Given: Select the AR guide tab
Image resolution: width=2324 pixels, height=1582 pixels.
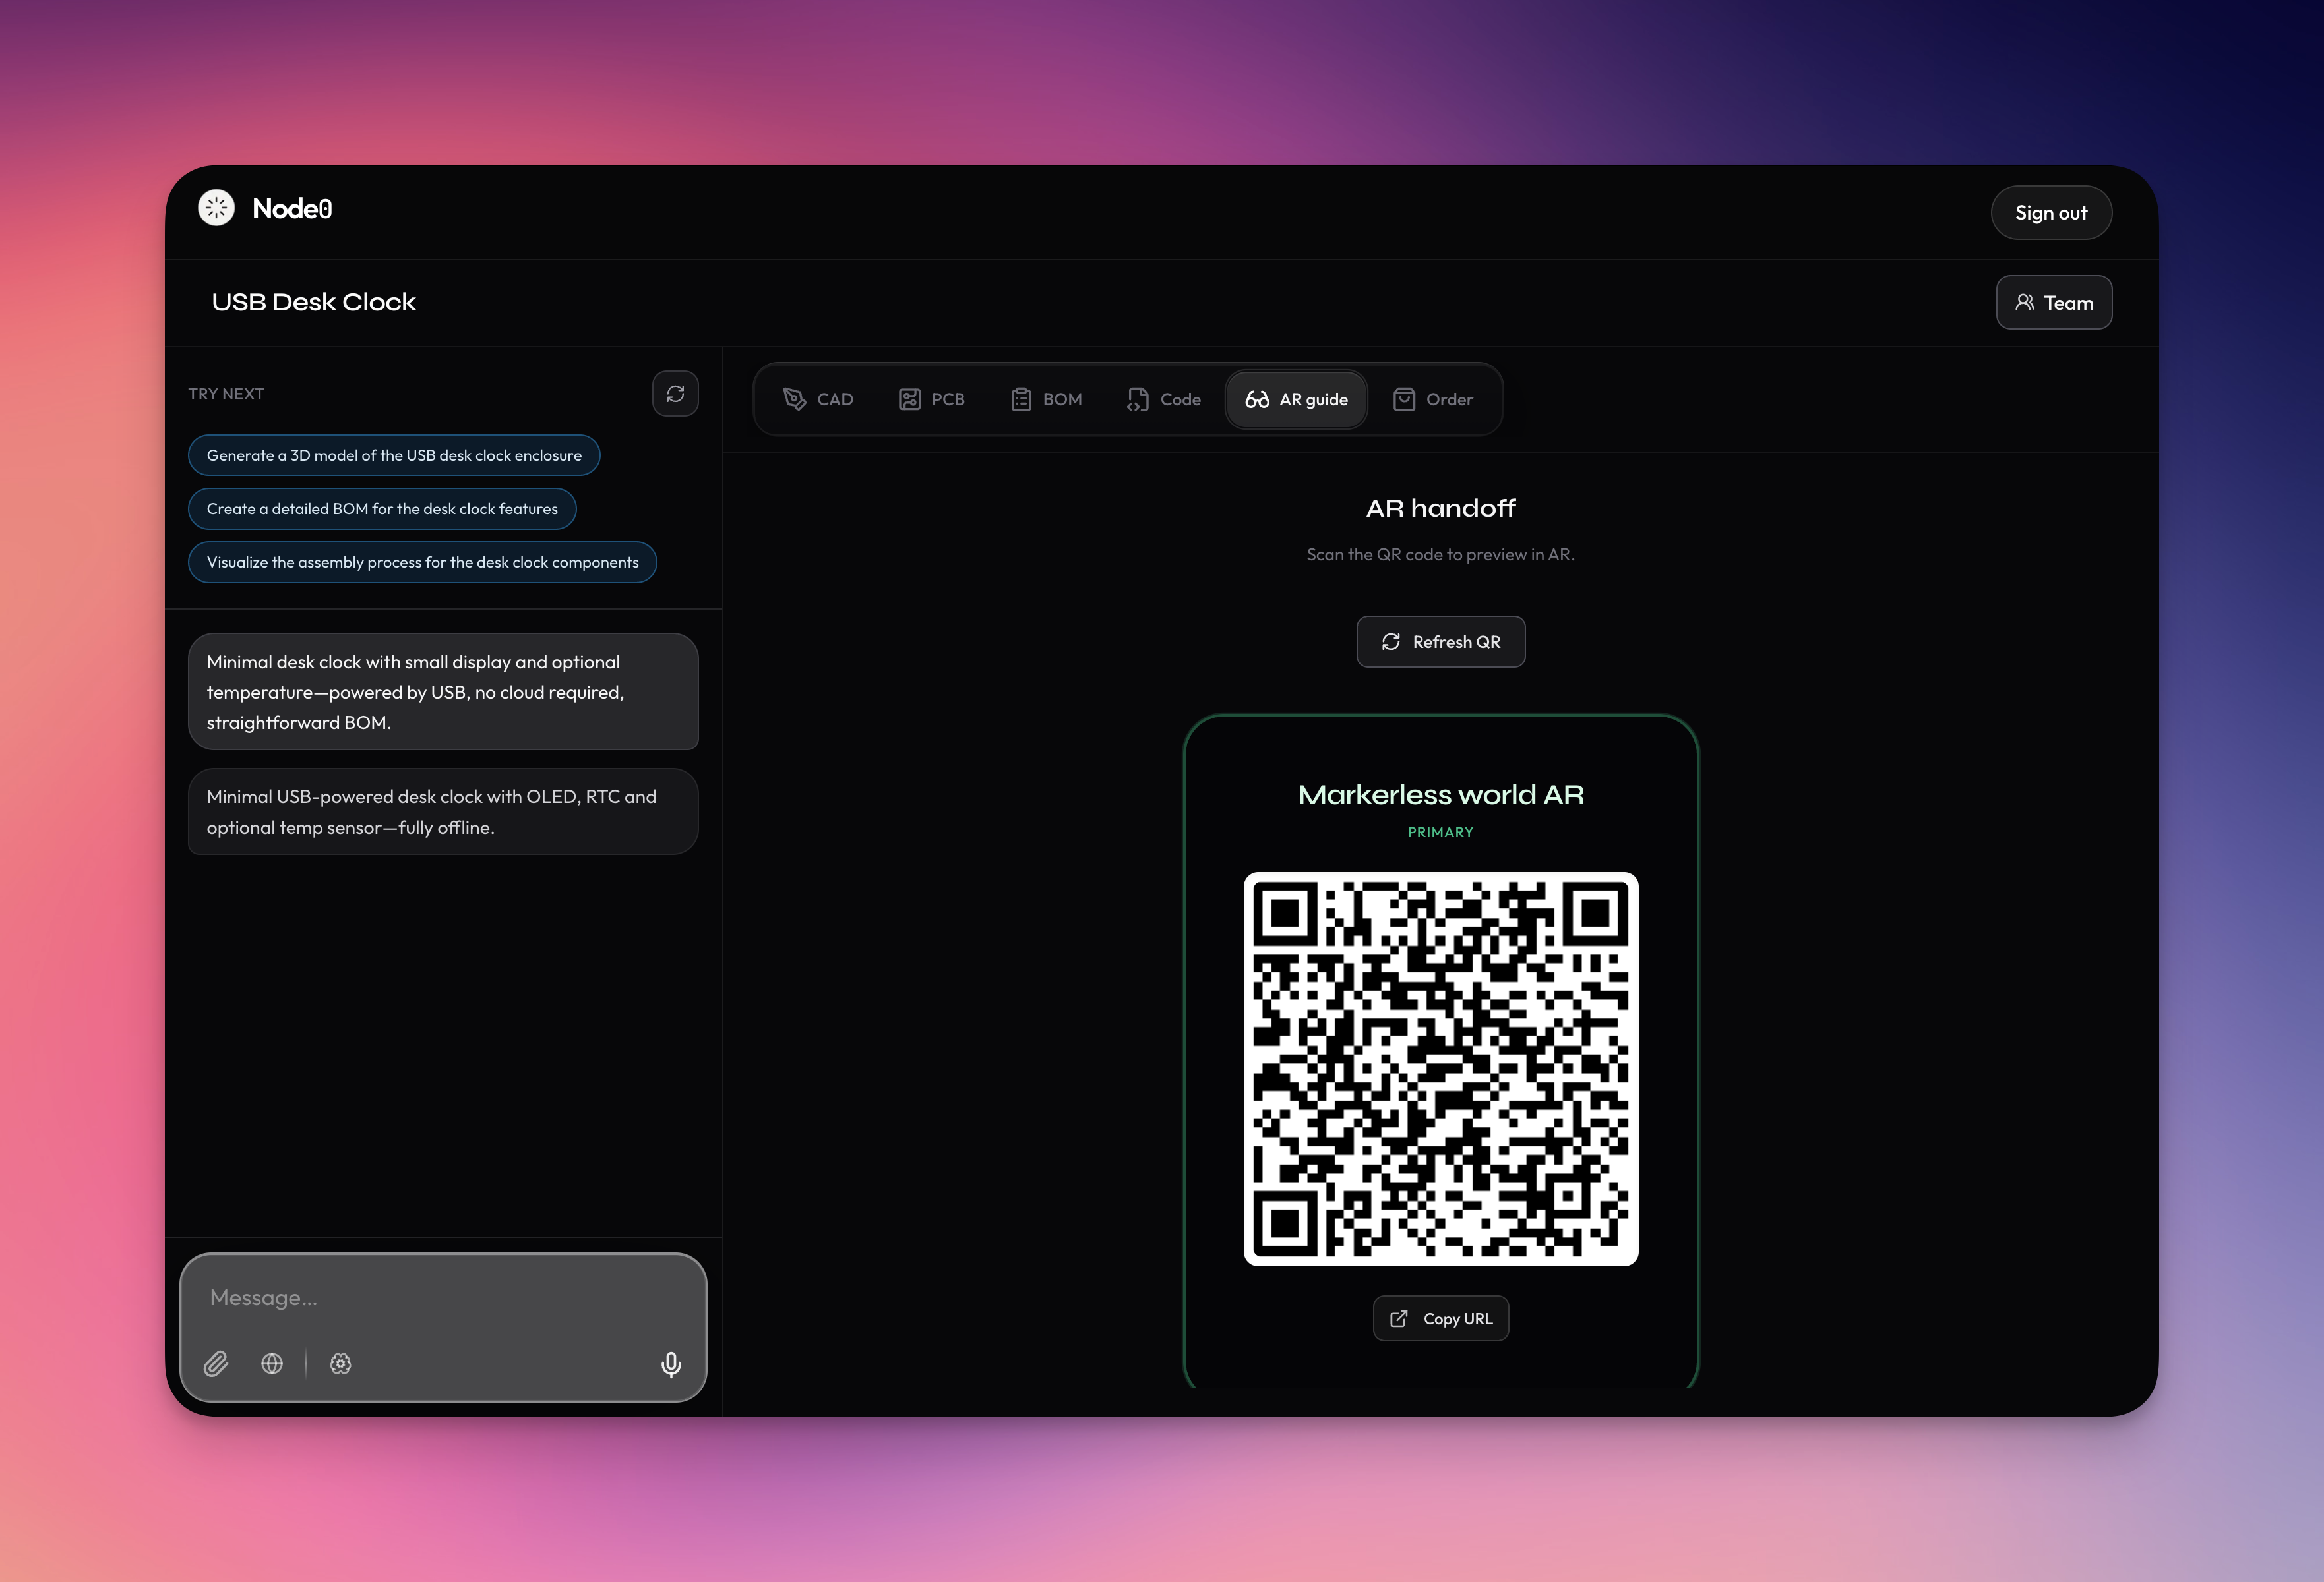Looking at the screenshot, I should [x=1296, y=399].
